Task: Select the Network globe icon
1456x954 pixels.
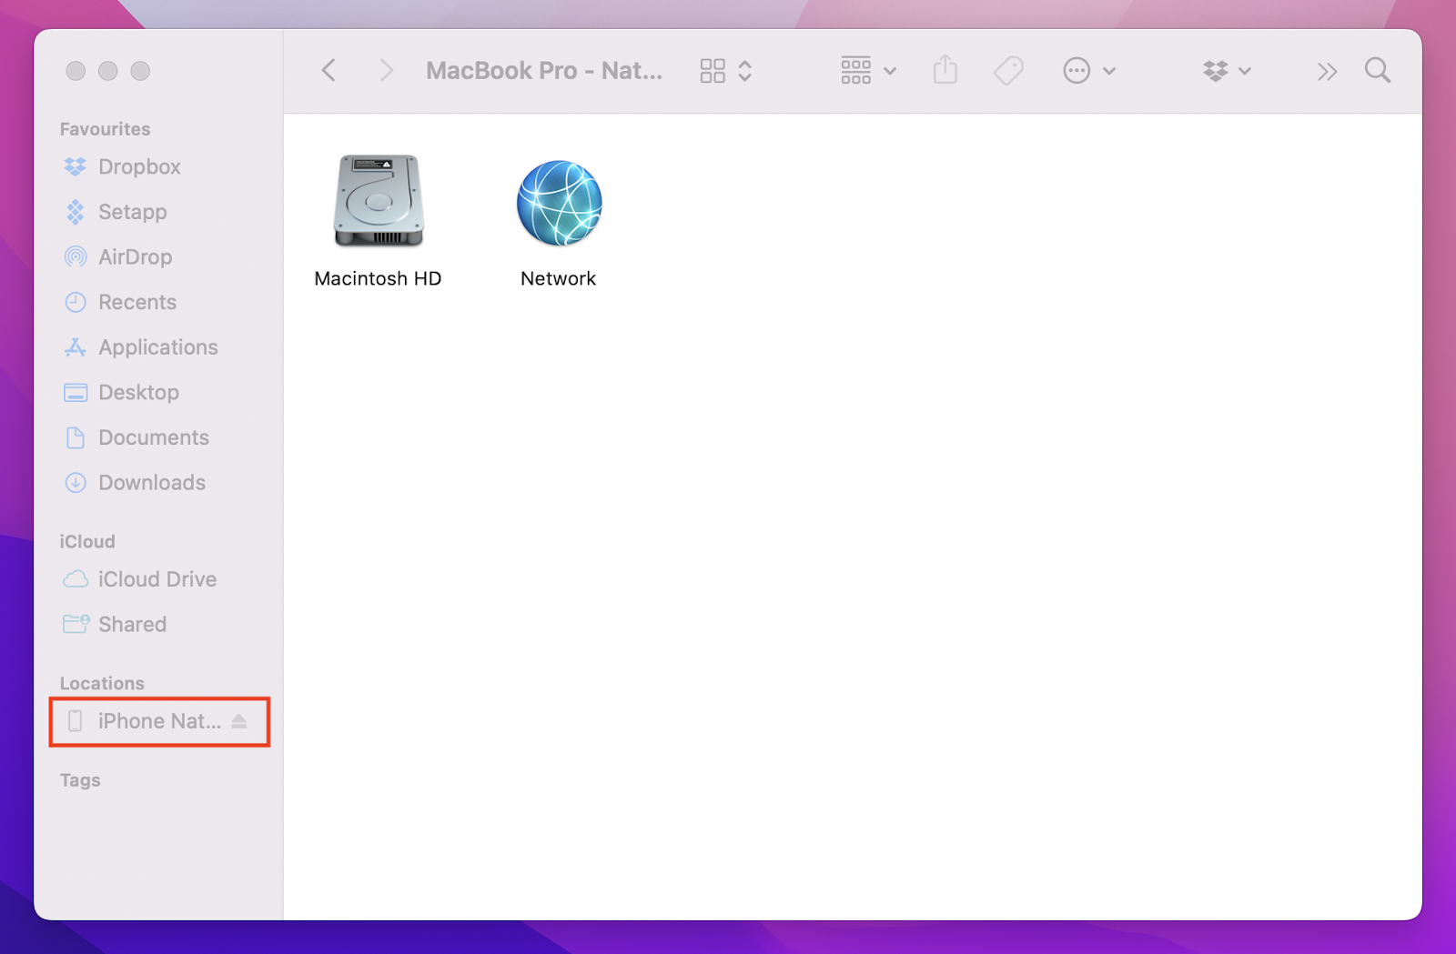Action: point(559,203)
